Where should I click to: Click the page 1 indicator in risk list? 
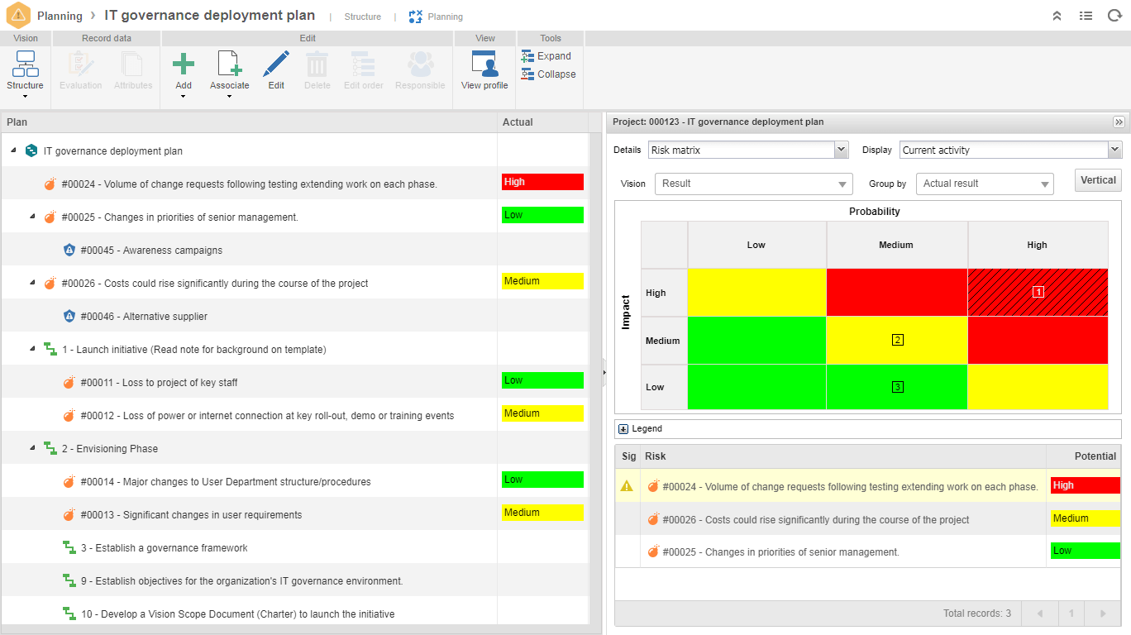pos(1071,614)
